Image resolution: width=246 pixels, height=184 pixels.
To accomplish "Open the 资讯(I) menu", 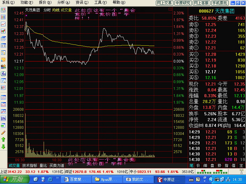I will click(82, 2).
